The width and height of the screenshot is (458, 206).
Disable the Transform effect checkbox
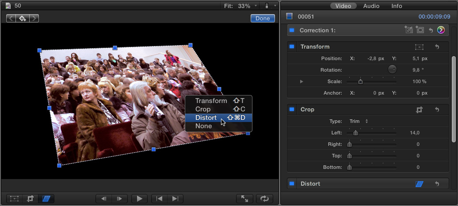click(x=292, y=47)
